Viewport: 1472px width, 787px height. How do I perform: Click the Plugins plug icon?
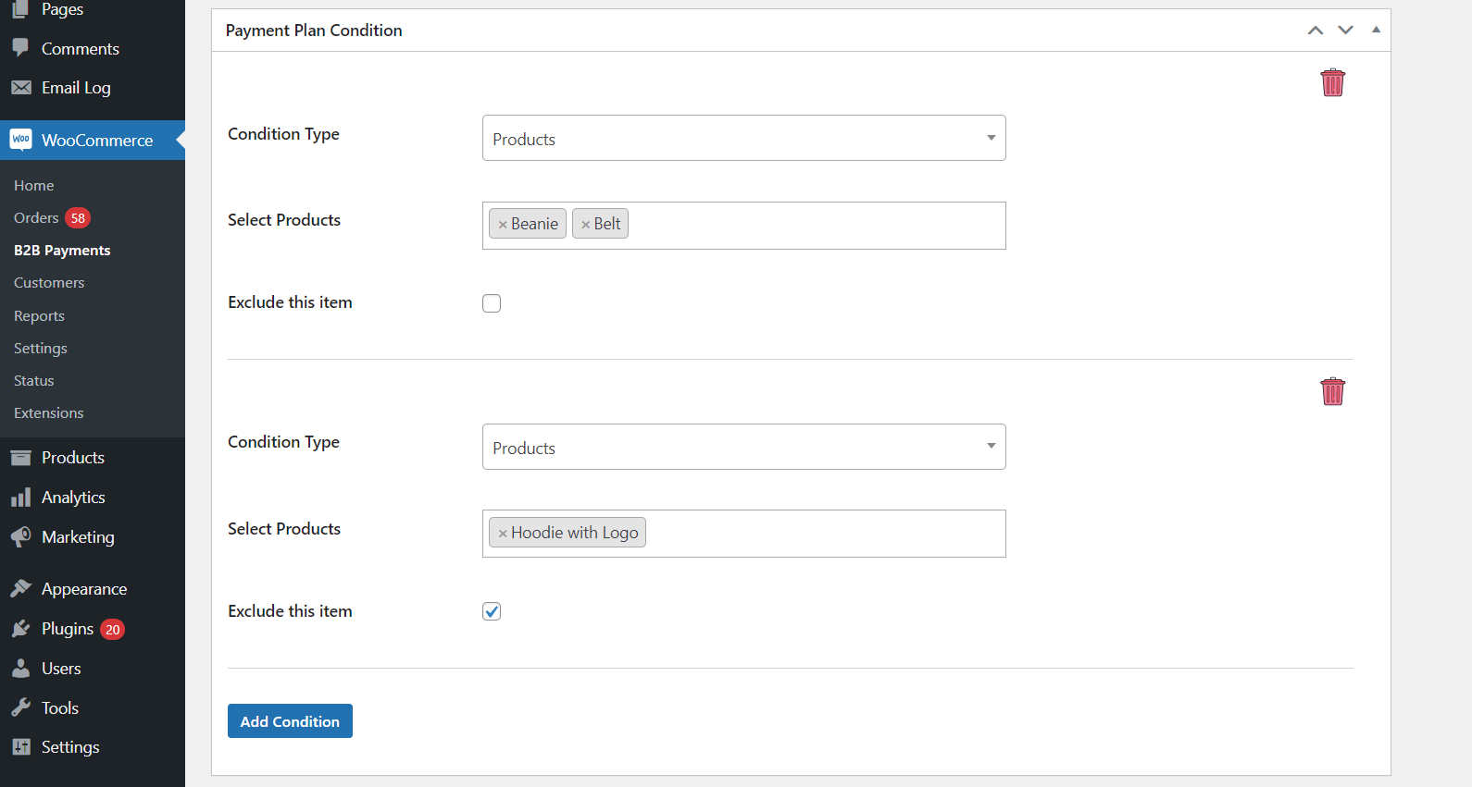(x=20, y=629)
